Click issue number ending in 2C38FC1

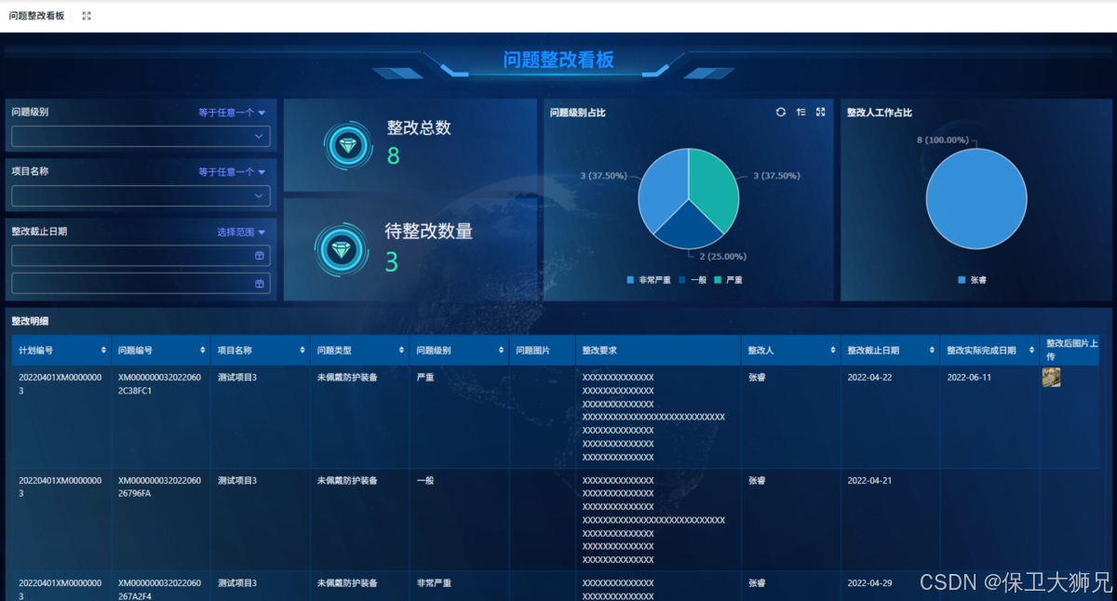click(x=159, y=384)
